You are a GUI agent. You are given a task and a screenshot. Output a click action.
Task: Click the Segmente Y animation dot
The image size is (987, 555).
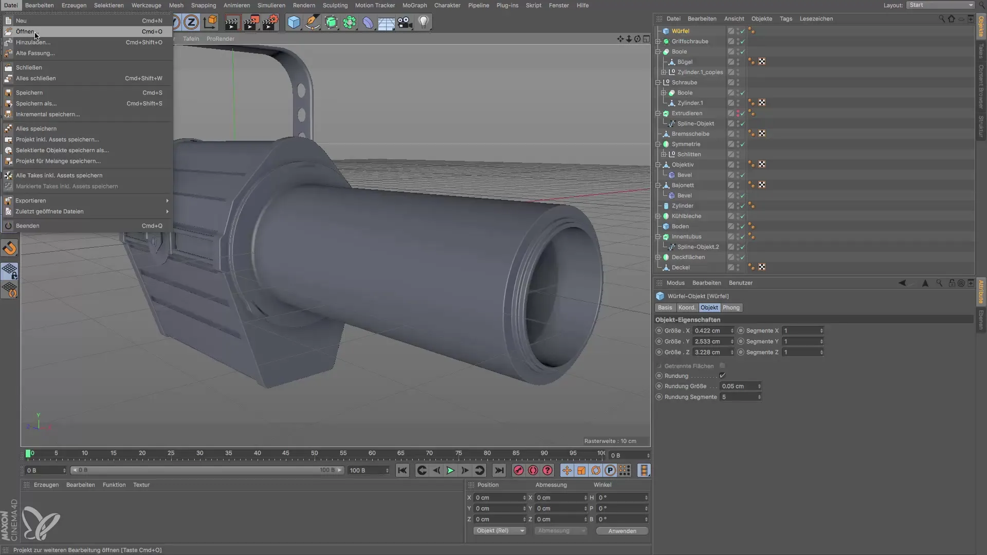point(741,341)
